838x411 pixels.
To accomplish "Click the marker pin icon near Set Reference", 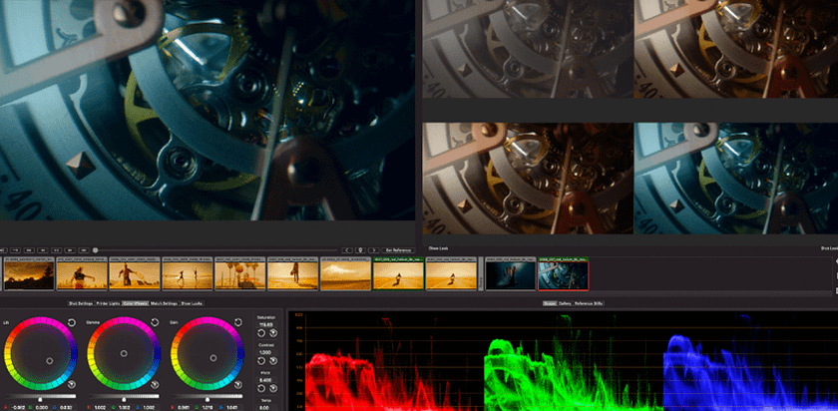I will point(361,249).
